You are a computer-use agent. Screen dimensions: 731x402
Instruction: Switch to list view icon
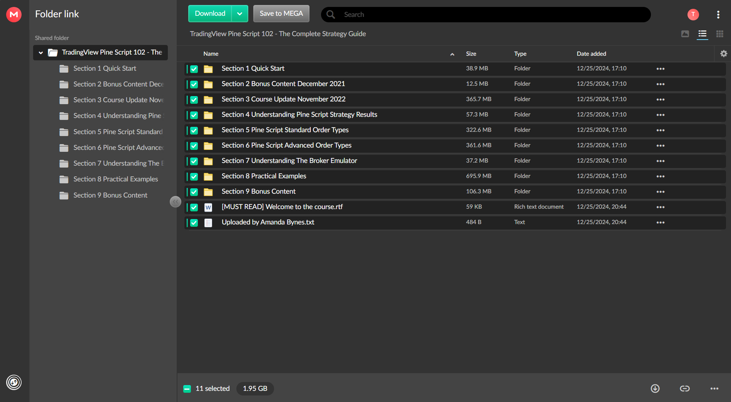click(x=703, y=34)
